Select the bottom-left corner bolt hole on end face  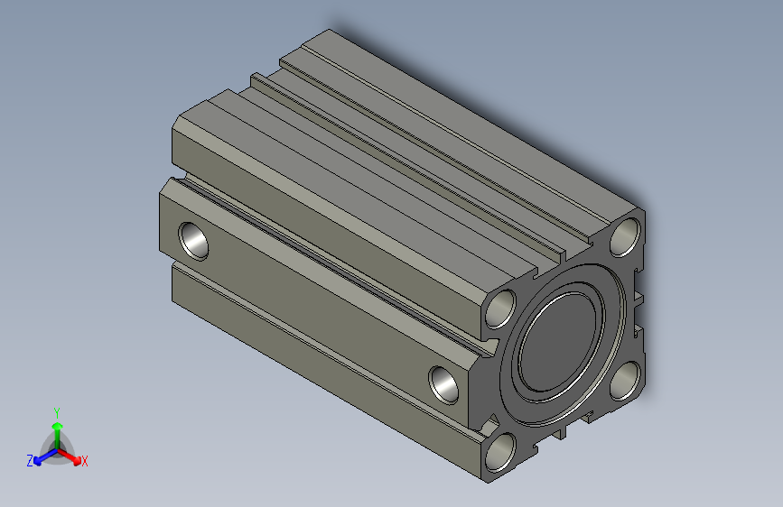coord(500,453)
